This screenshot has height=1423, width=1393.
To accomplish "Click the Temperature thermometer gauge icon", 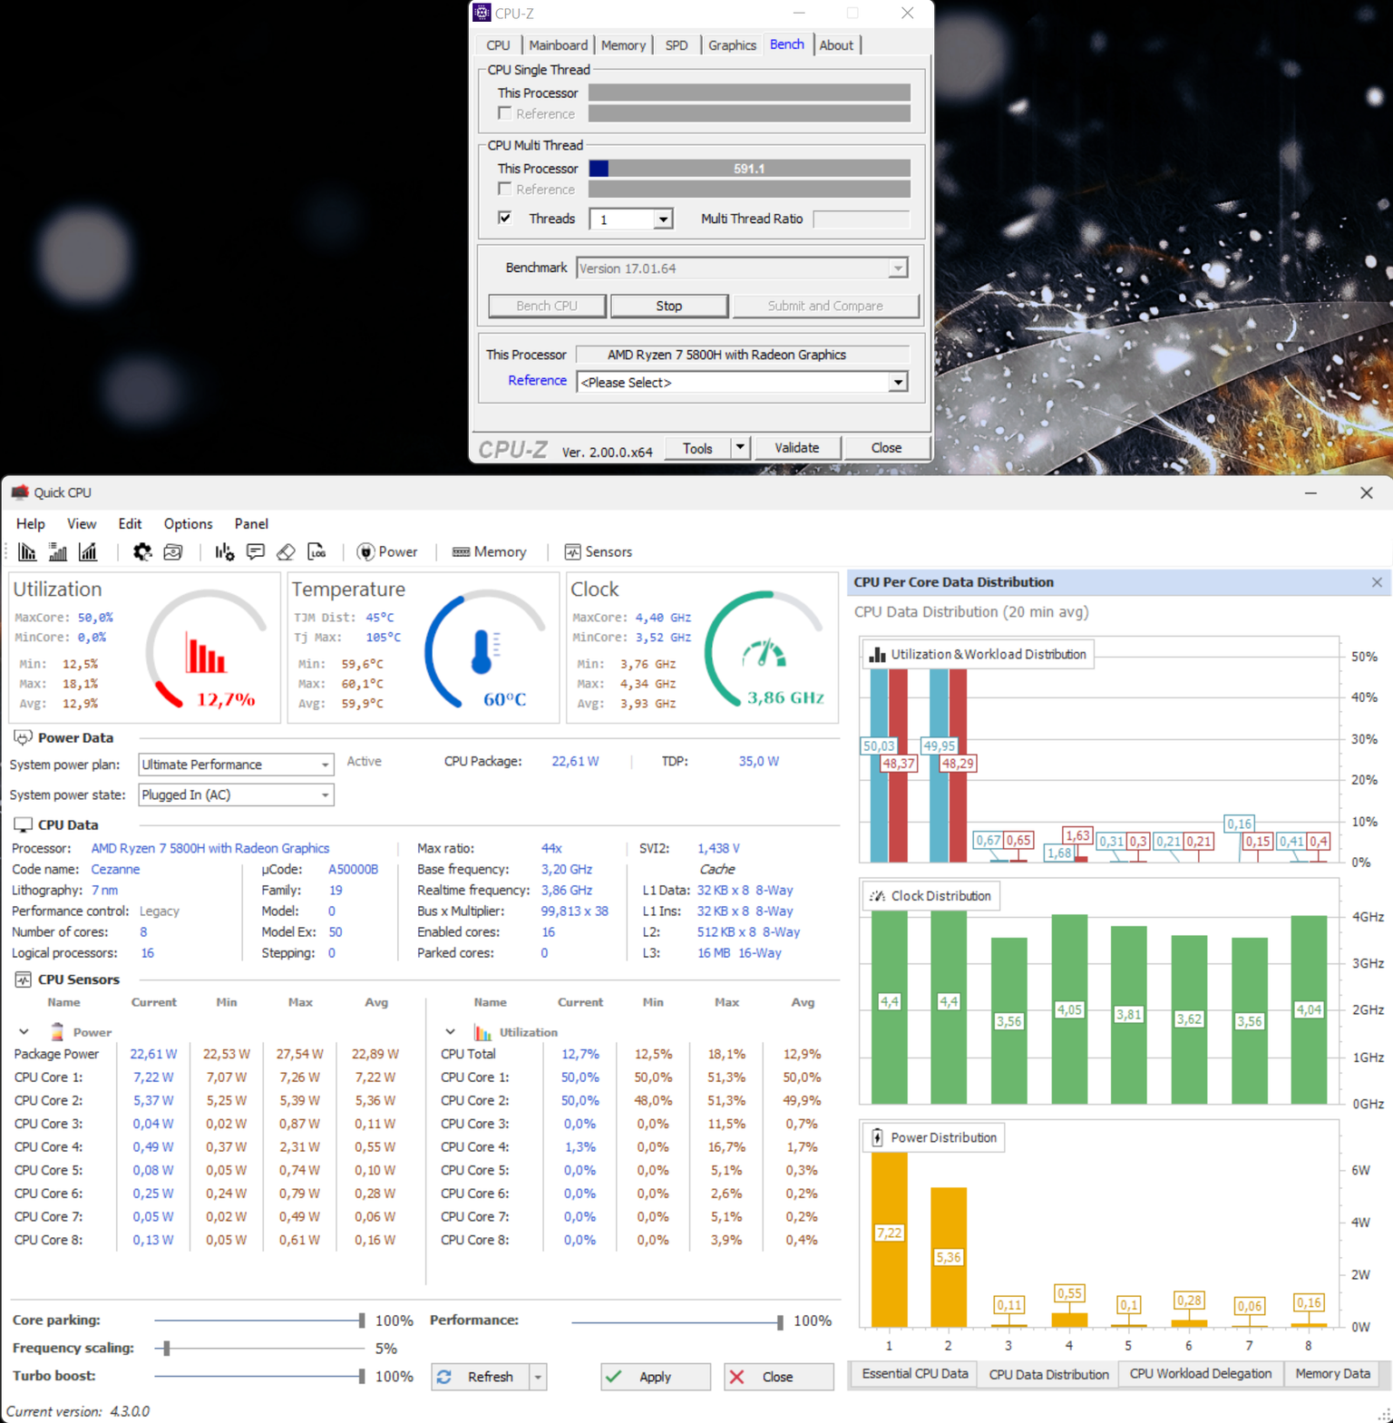I will (485, 652).
